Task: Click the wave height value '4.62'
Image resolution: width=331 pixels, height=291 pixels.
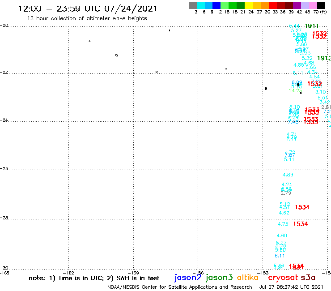Action: pyautogui.click(x=284, y=213)
